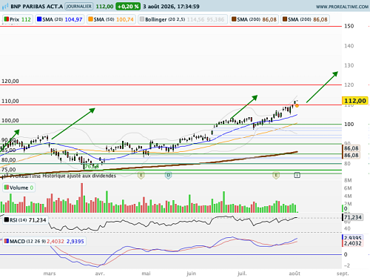Select the Prix 112 legend label
The height and width of the screenshot is (278, 370).
pyautogui.click(x=18, y=19)
